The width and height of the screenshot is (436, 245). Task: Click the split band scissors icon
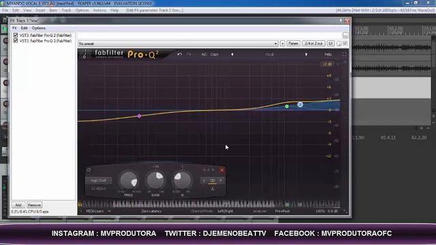pyautogui.click(x=213, y=189)
